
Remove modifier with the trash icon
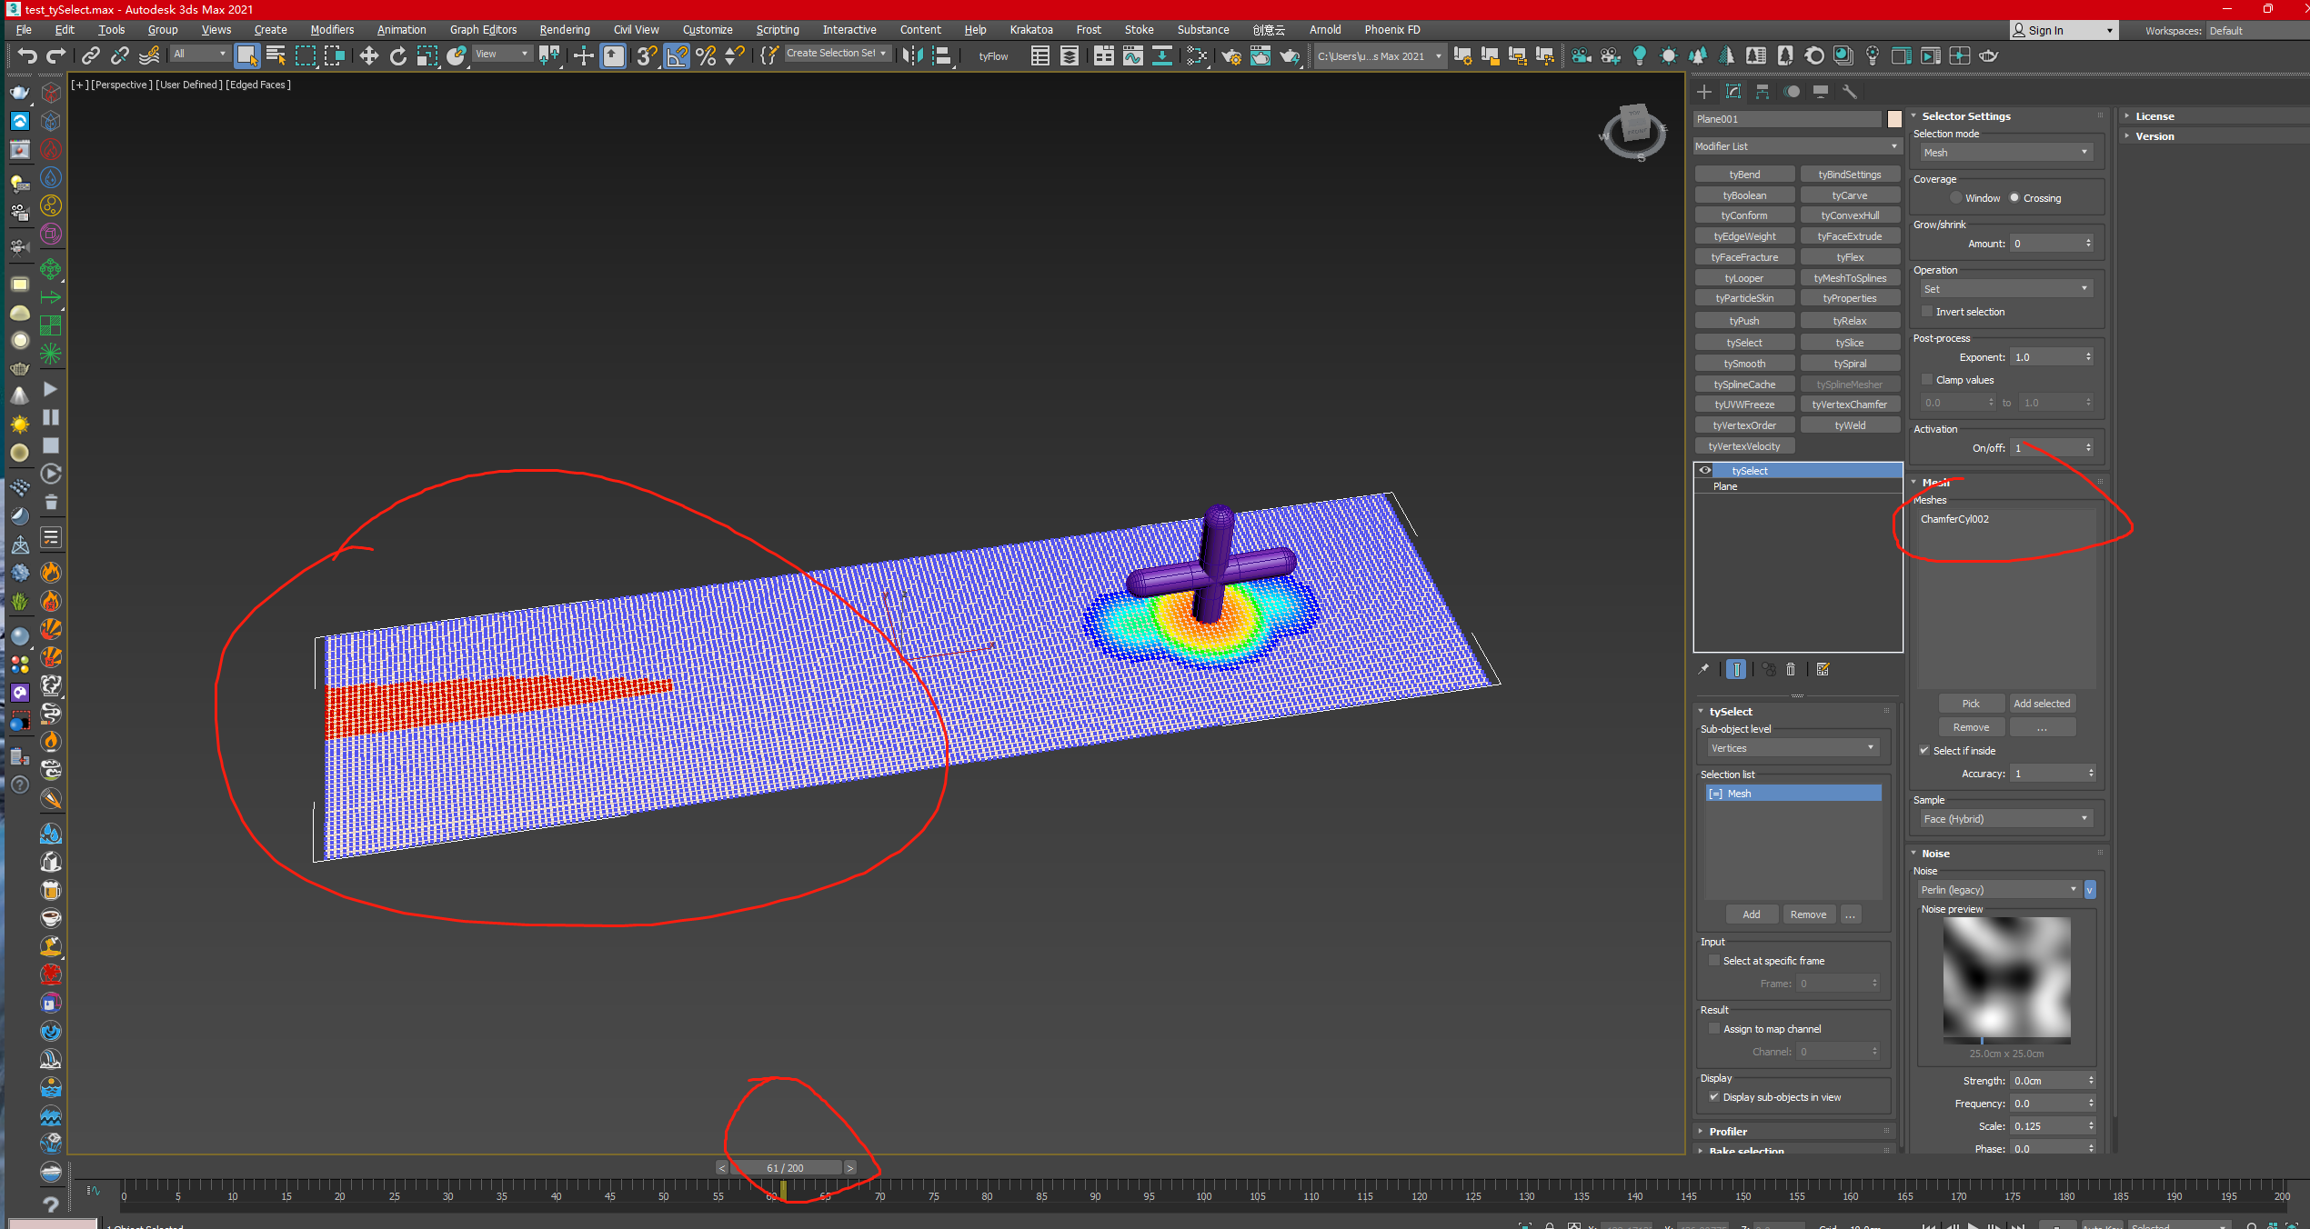pos(1791,669)
